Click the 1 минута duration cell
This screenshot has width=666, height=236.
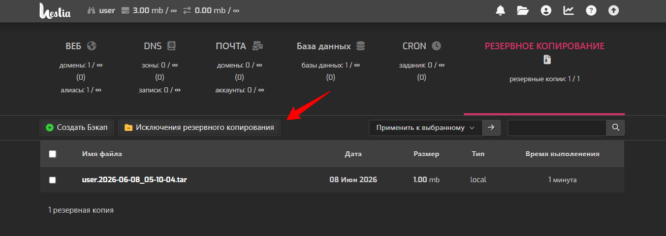point(562,180)
